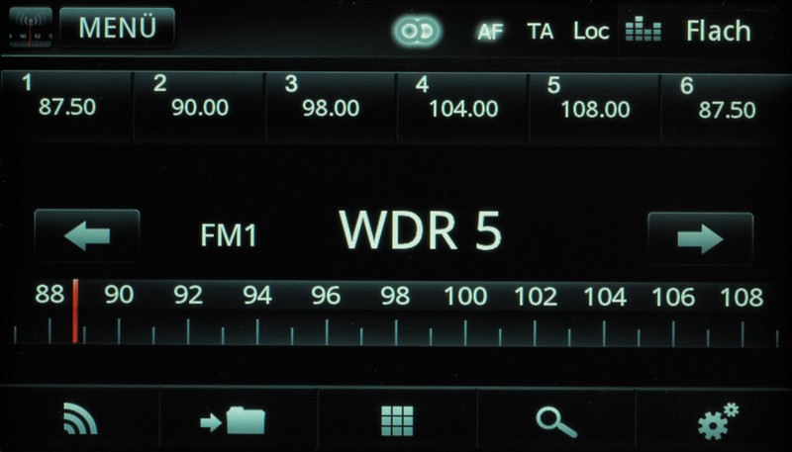Seek up with right arrow
This screenshot has height=452, width=792.
700,238
